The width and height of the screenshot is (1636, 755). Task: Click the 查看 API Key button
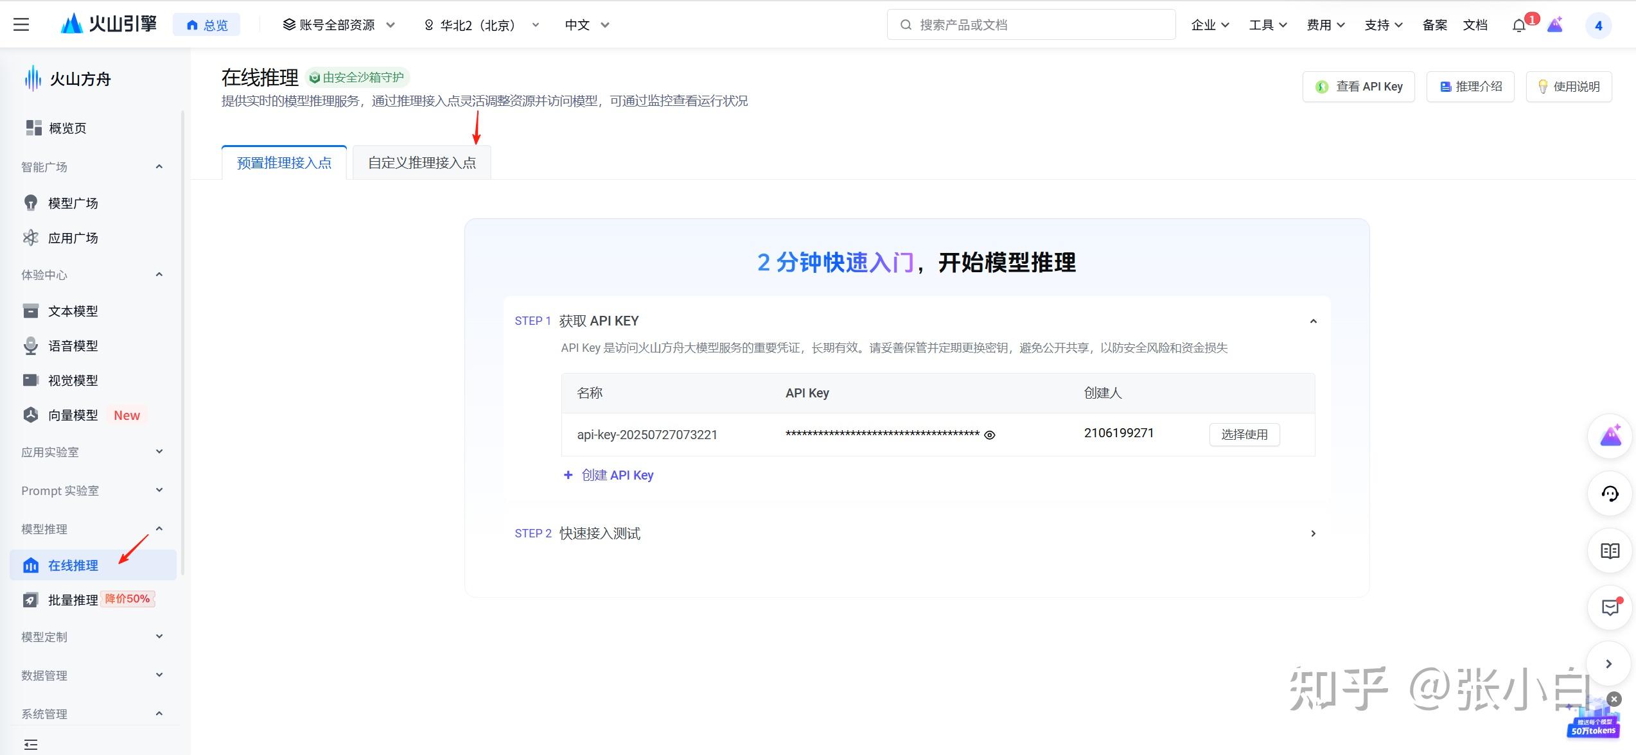click(x=1359, y=87)
